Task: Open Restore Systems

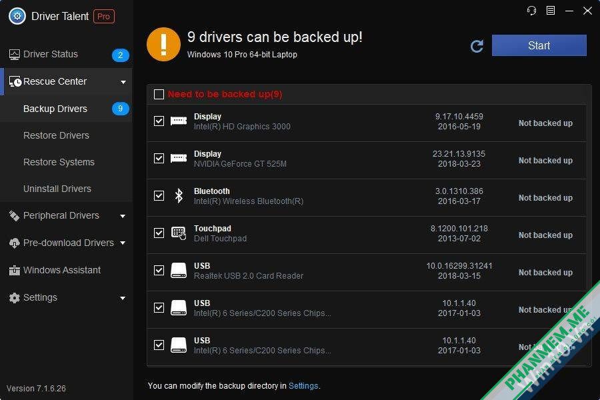Action: coord(66,162)
